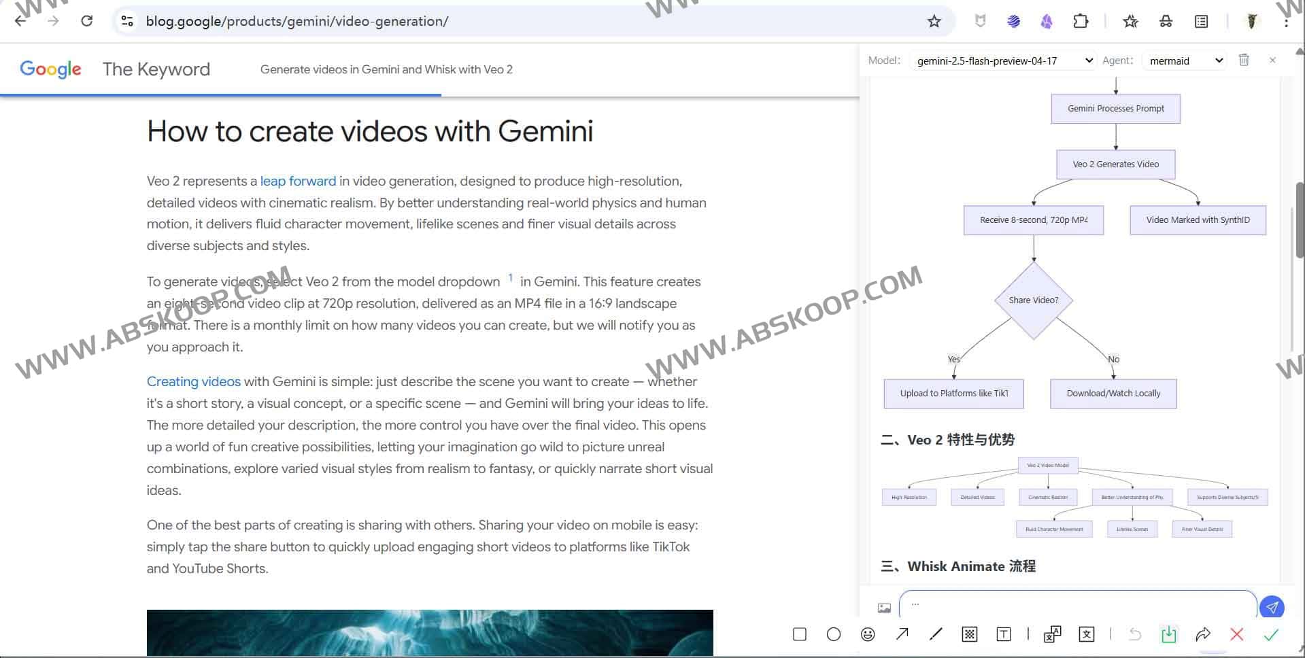Viewport: 1305px width, 658px height.
Task: Open the browser extensions puzzle menu
Action: [x=1081, y=21]
